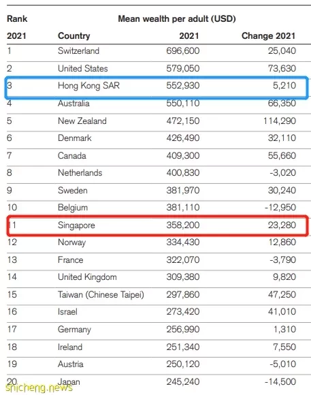Click Australia's wealth value 550,110
Image resolution: width=311 pixels, height=395 pixels.
(183, 103)
